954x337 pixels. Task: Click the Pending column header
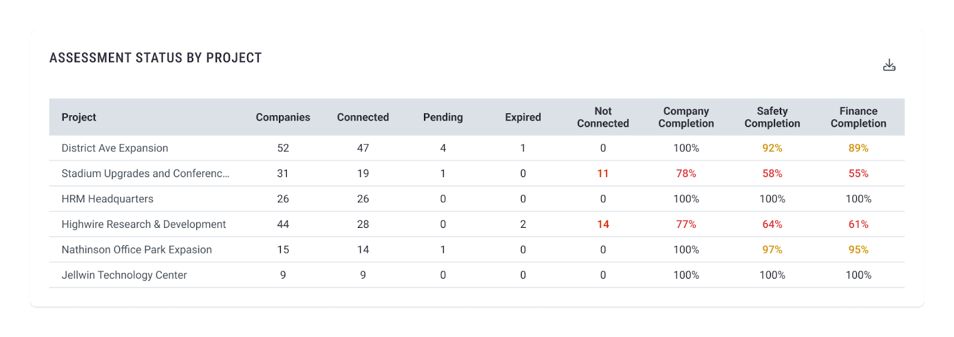pyautogui.click(x=442, y=118)
